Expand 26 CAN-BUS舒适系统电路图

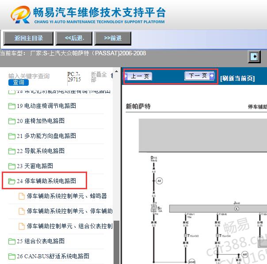click(x=53, y=256)
